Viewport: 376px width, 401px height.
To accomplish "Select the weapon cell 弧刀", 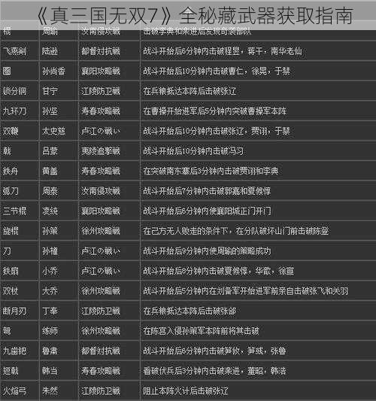I will point(11,191).
